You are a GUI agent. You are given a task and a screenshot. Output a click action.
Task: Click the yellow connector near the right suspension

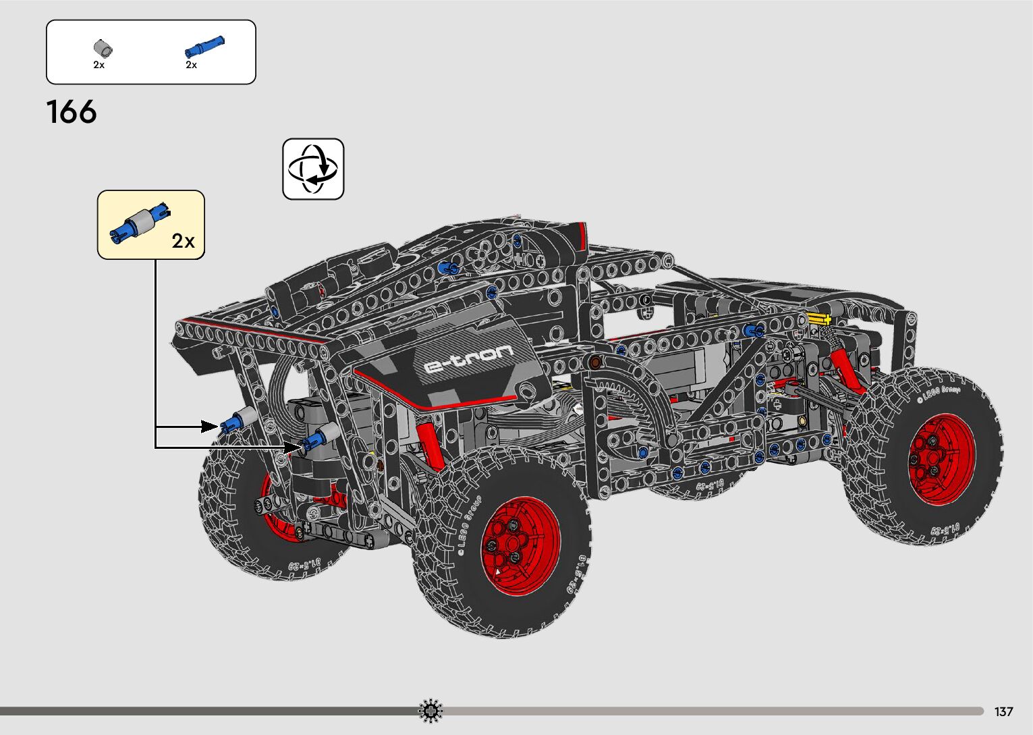click(x=819, y=319)
